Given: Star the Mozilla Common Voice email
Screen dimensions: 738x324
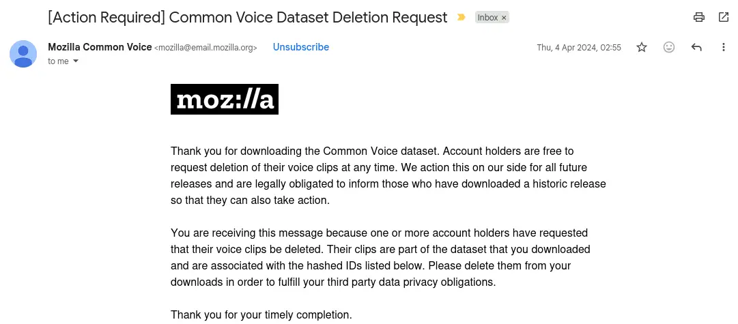Looking at the screenshot, I should coord(642,47).
